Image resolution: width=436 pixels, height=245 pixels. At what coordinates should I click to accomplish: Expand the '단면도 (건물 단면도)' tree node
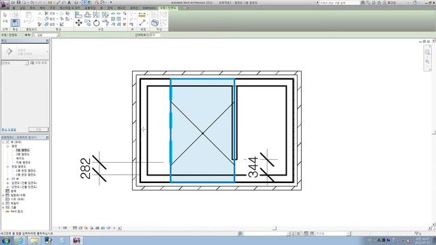7,187
